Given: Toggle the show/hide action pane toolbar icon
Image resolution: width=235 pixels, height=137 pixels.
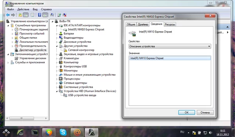Looking at the screenshot, I should coord(45,15).
